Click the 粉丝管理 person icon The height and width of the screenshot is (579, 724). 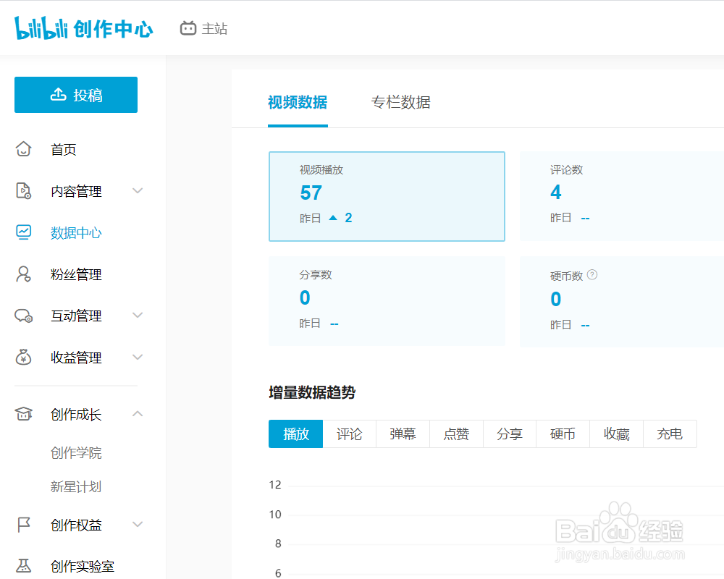tap(24, 274)
